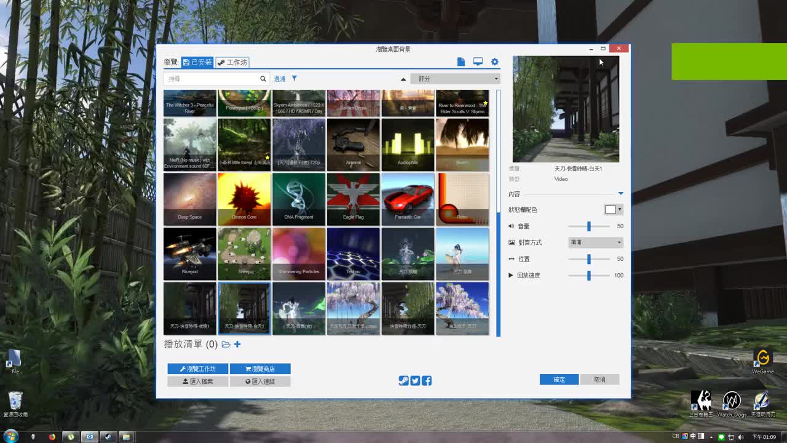Click the filter funnel icon
Image resolution: width=787 pixels, height=443 pixels.
coord(294,78)
